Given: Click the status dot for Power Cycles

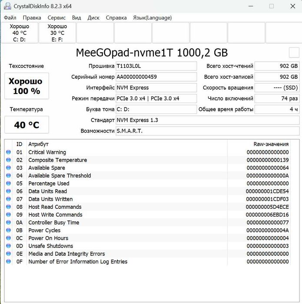Looking at the screenshot, I should [x=8, y=231].
